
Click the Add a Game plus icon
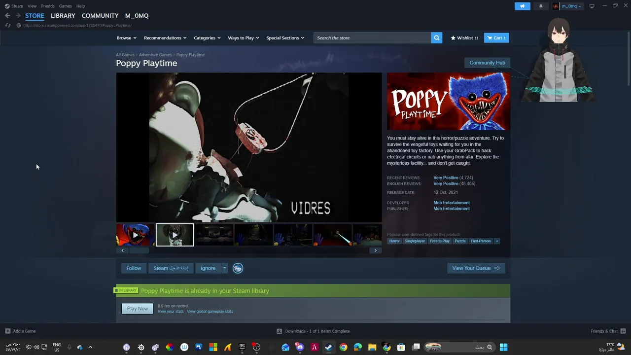click(x=7, y=331)
